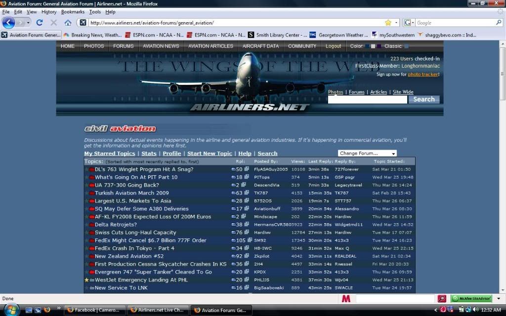Launch Firefox from the quick launch bar
The height and width of the screenshot is (316, 506).
coord(47,310)
